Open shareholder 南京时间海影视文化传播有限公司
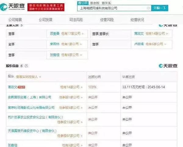The image size is (183, 147). (x=31, y=107)
